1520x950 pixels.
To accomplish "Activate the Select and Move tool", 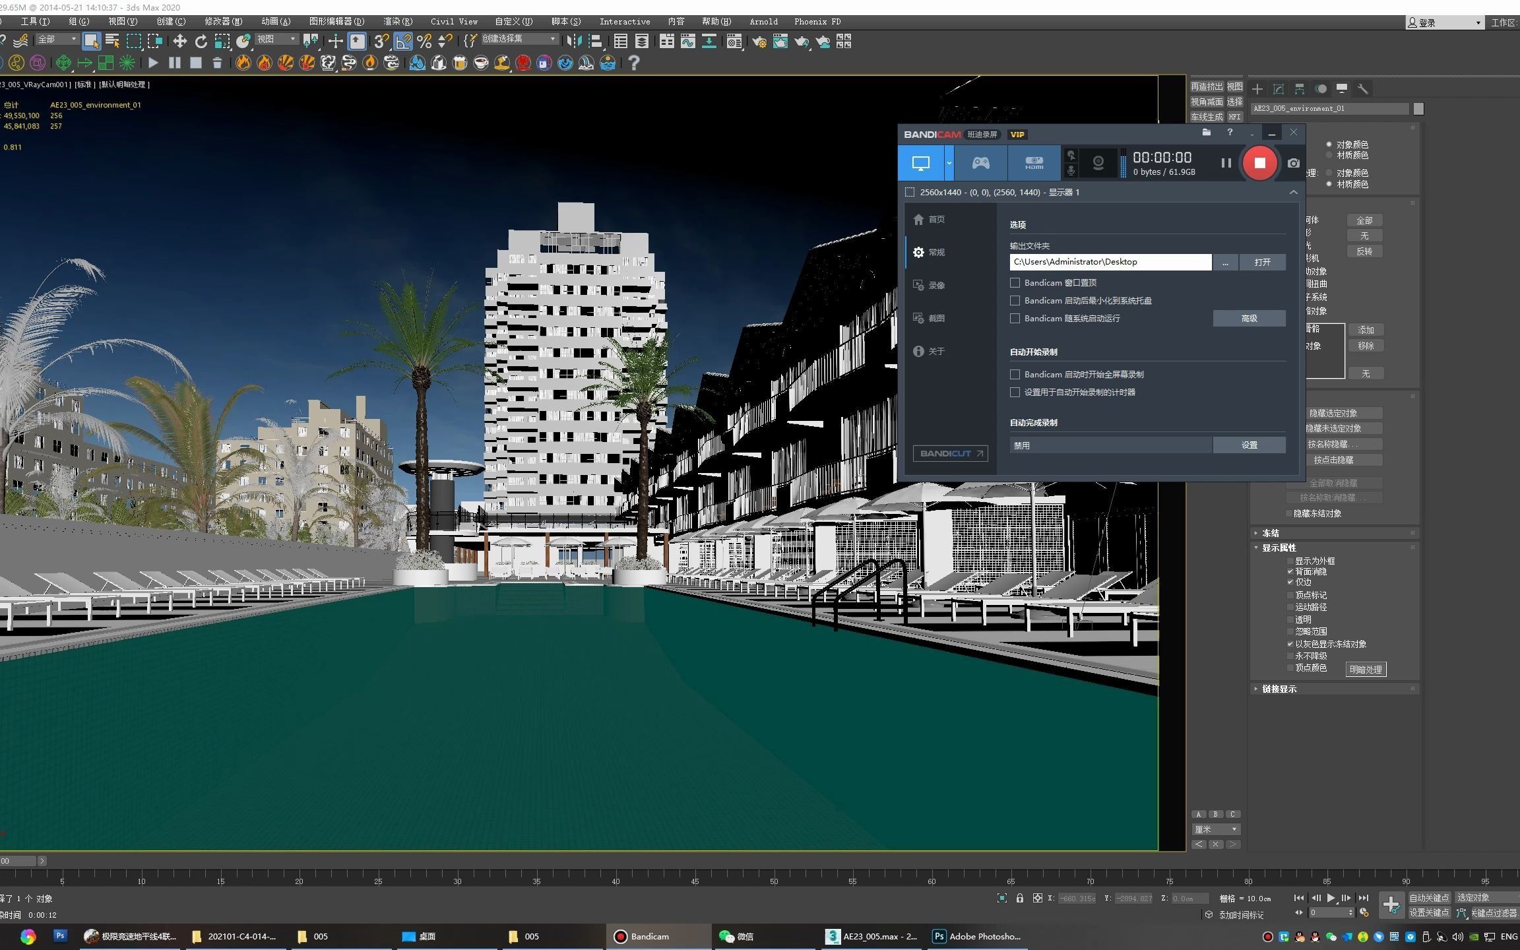I will pyautogui.click(x=179, y=42).
